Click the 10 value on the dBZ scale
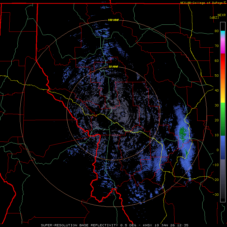Viewport: 227px width, 227px height. point(217,135)
